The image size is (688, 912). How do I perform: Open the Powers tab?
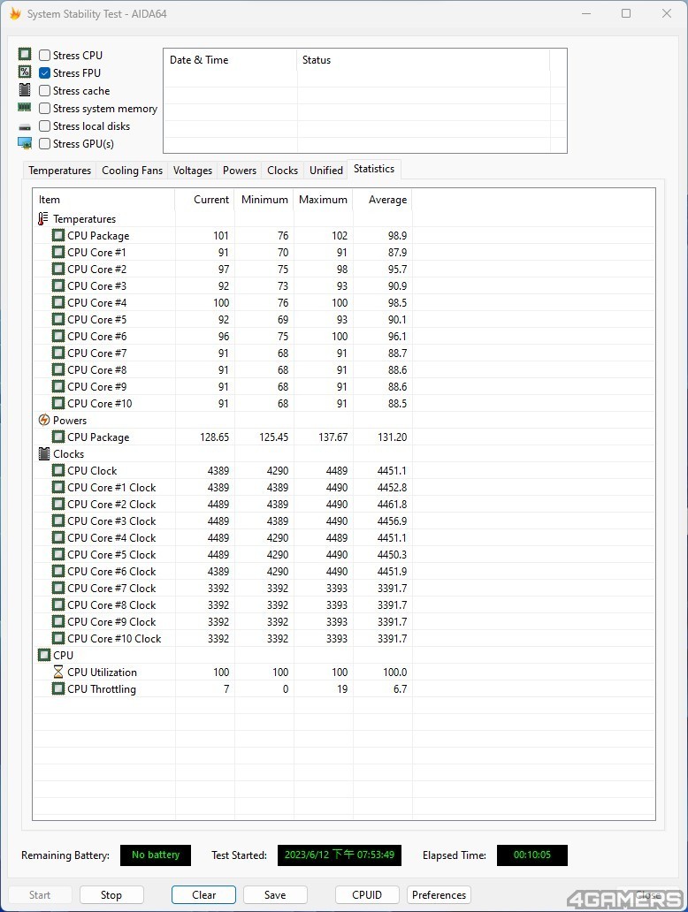coord(240,170)
